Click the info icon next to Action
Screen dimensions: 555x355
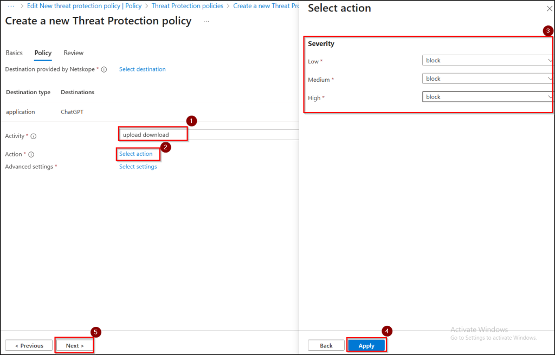coord(31,155)
